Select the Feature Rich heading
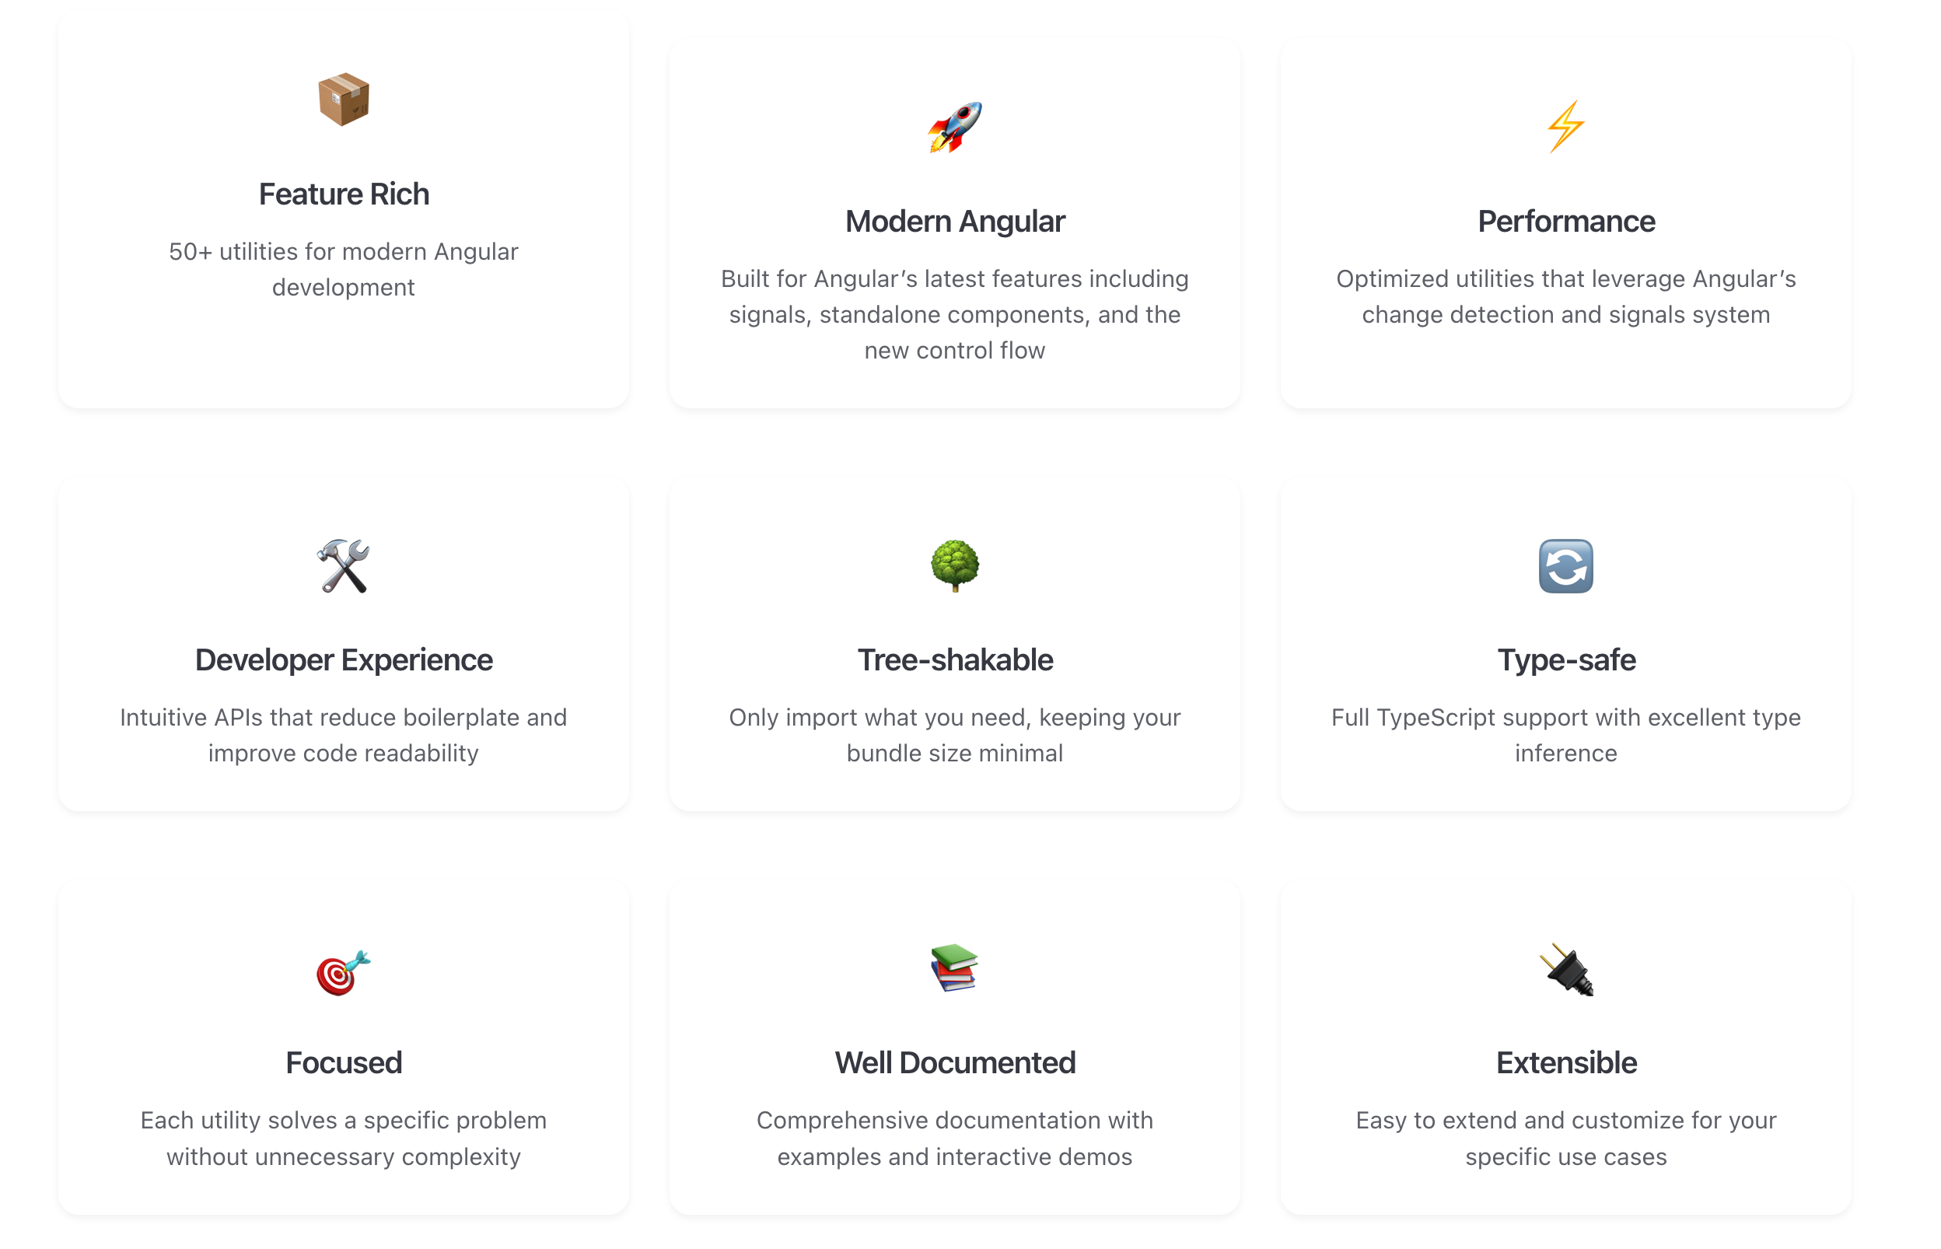 343,194
